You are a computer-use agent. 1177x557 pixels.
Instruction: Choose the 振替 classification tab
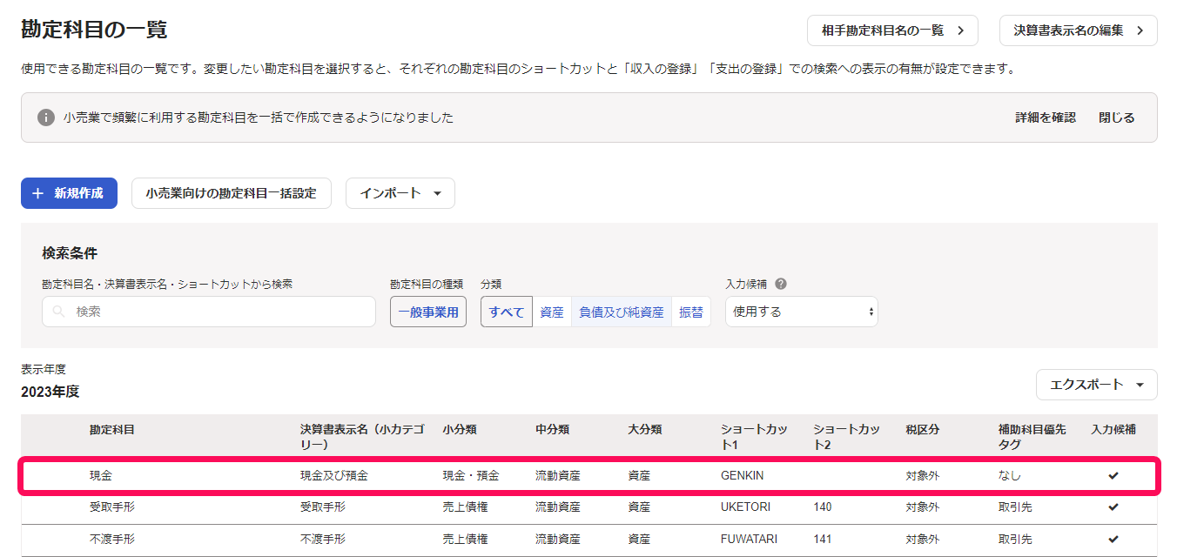tap(691, 312)
